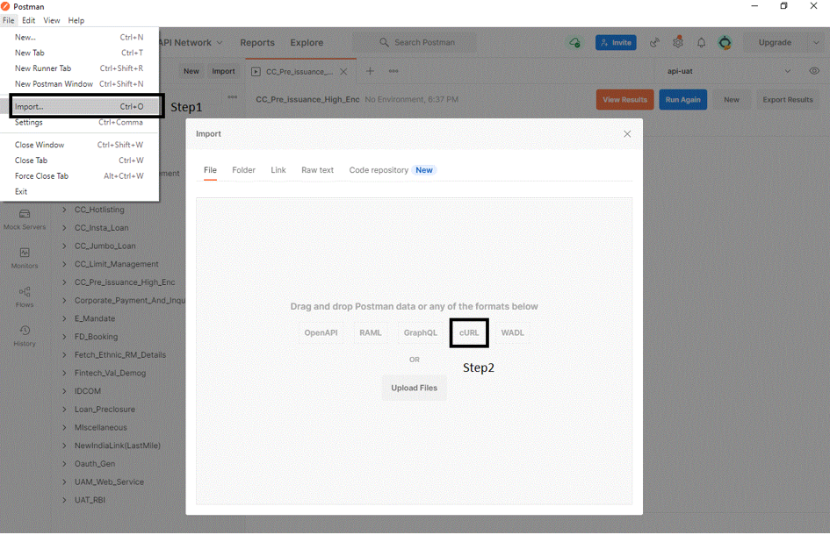
Task: Click the Upload Files button
Action: tap(414, 388)
